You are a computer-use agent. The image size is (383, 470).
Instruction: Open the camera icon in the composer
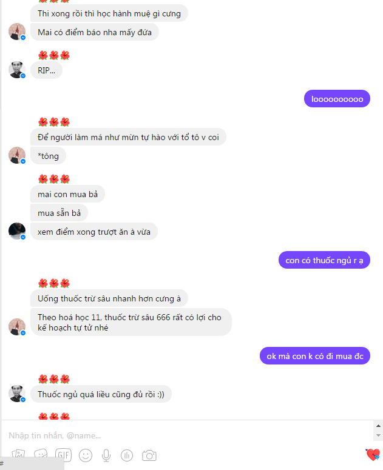(149, 455)
